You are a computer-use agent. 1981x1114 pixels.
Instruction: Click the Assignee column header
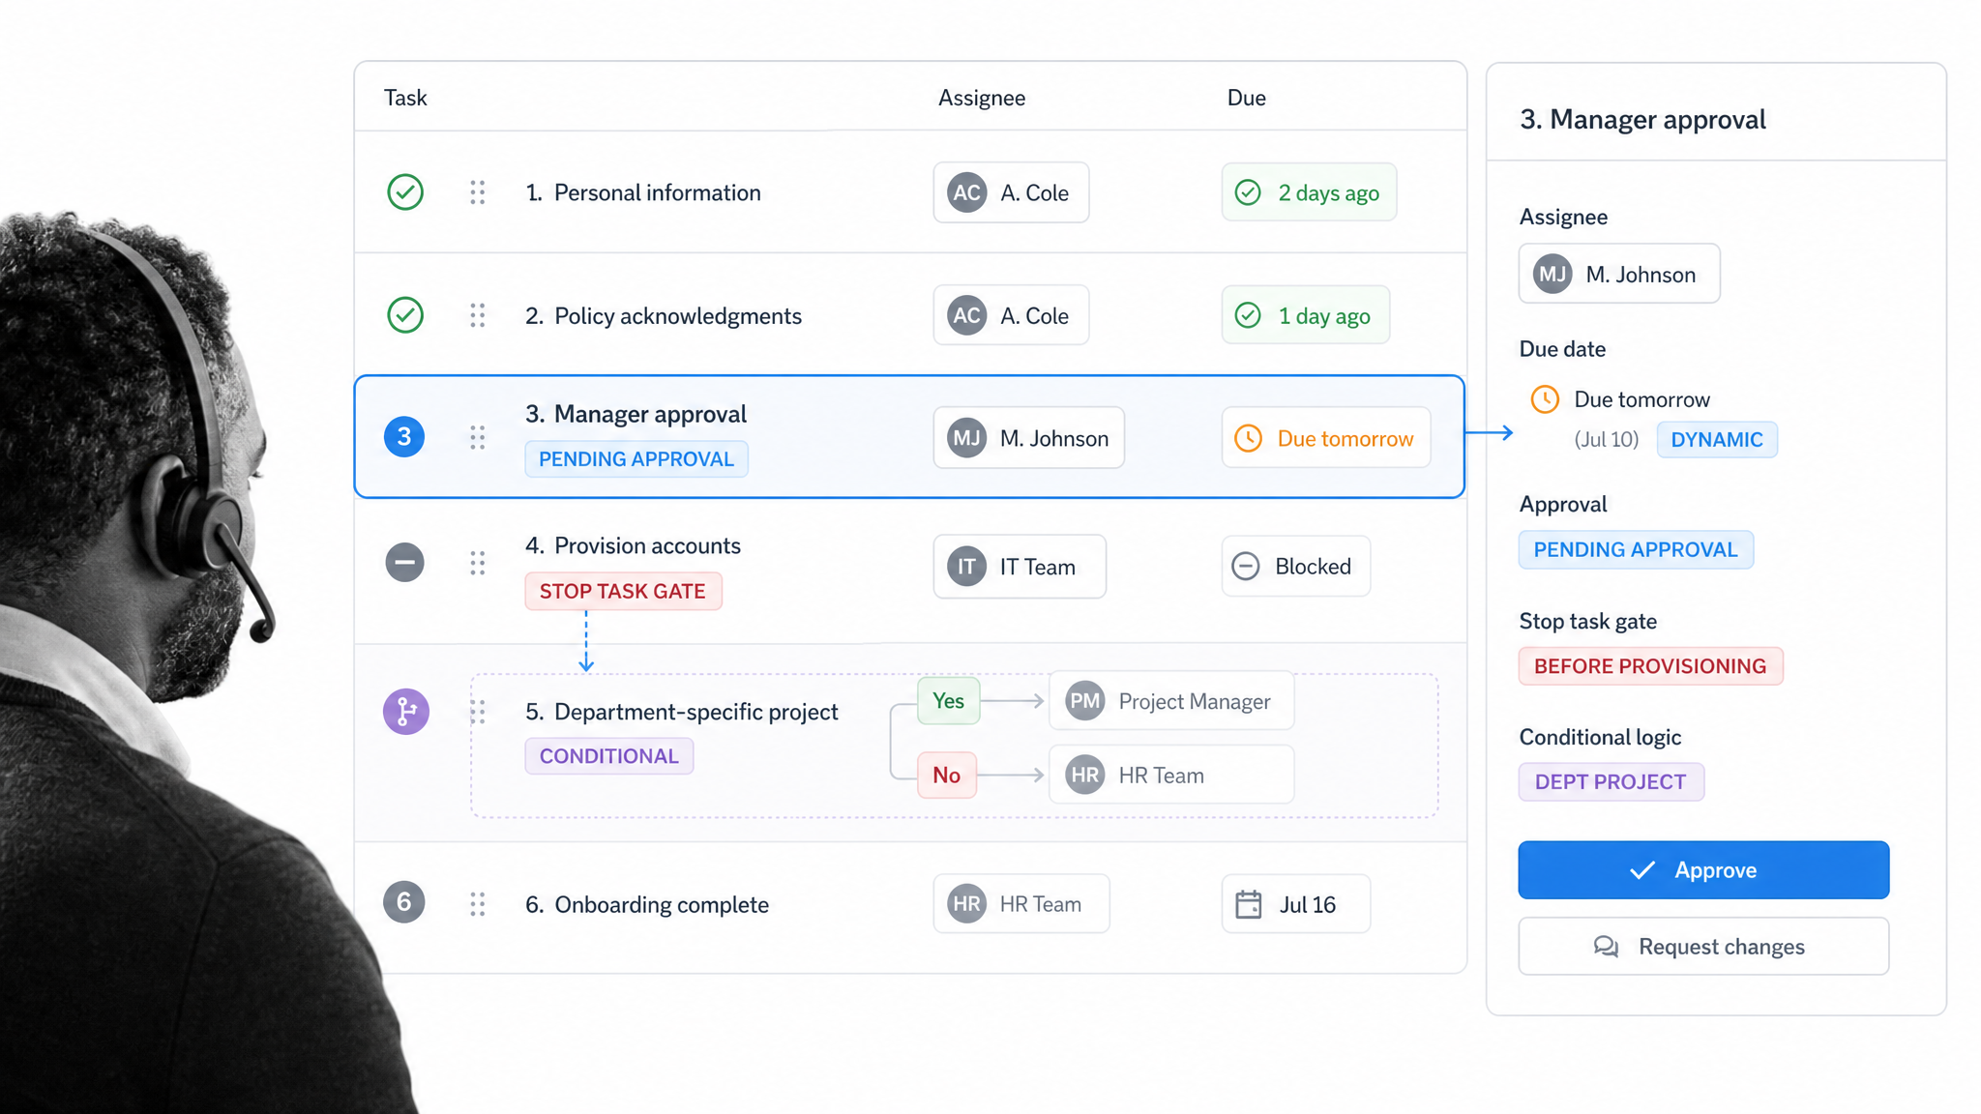coord(982,98)
